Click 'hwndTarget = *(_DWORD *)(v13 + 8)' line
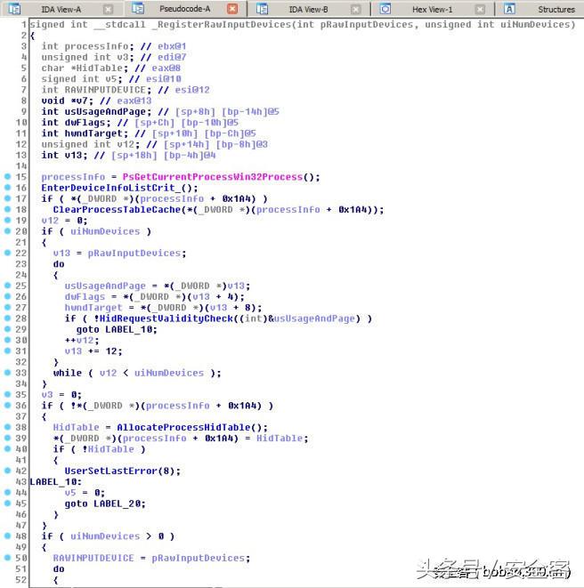 (x=163, y=308)
